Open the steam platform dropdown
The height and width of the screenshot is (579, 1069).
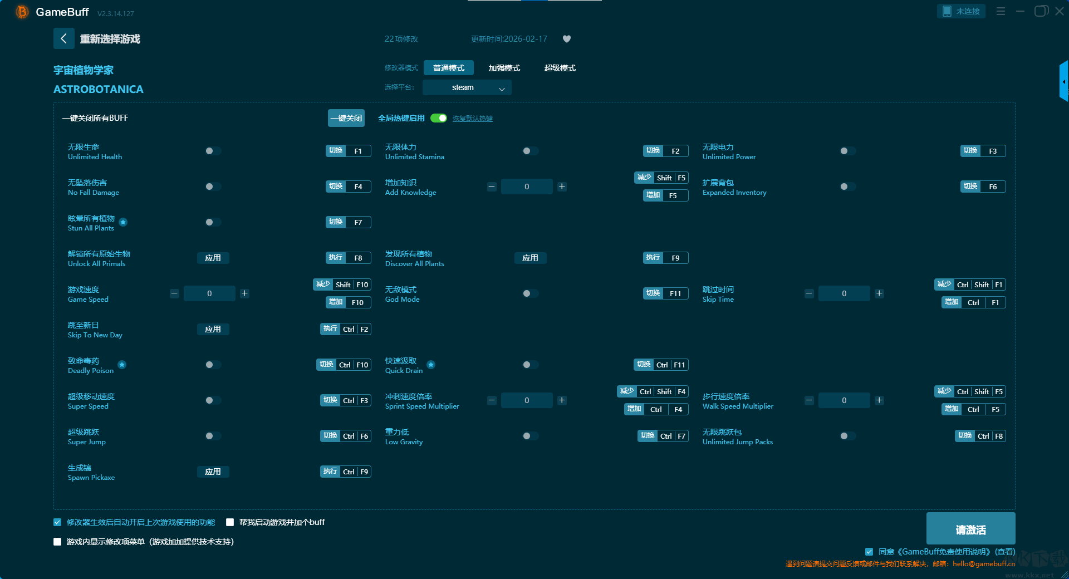[x=467, y=87]
